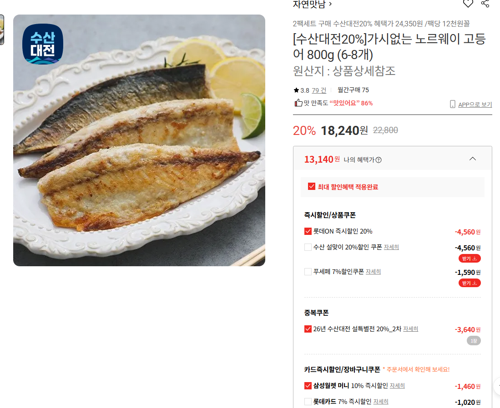This screenshot has width=500, height=408.
Task: Click the main mackerel product image
Action: (x=139, y=140)
